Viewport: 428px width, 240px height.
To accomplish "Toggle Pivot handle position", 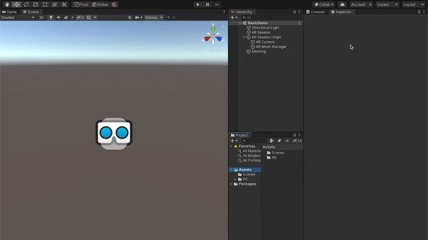I will (81, 5).
